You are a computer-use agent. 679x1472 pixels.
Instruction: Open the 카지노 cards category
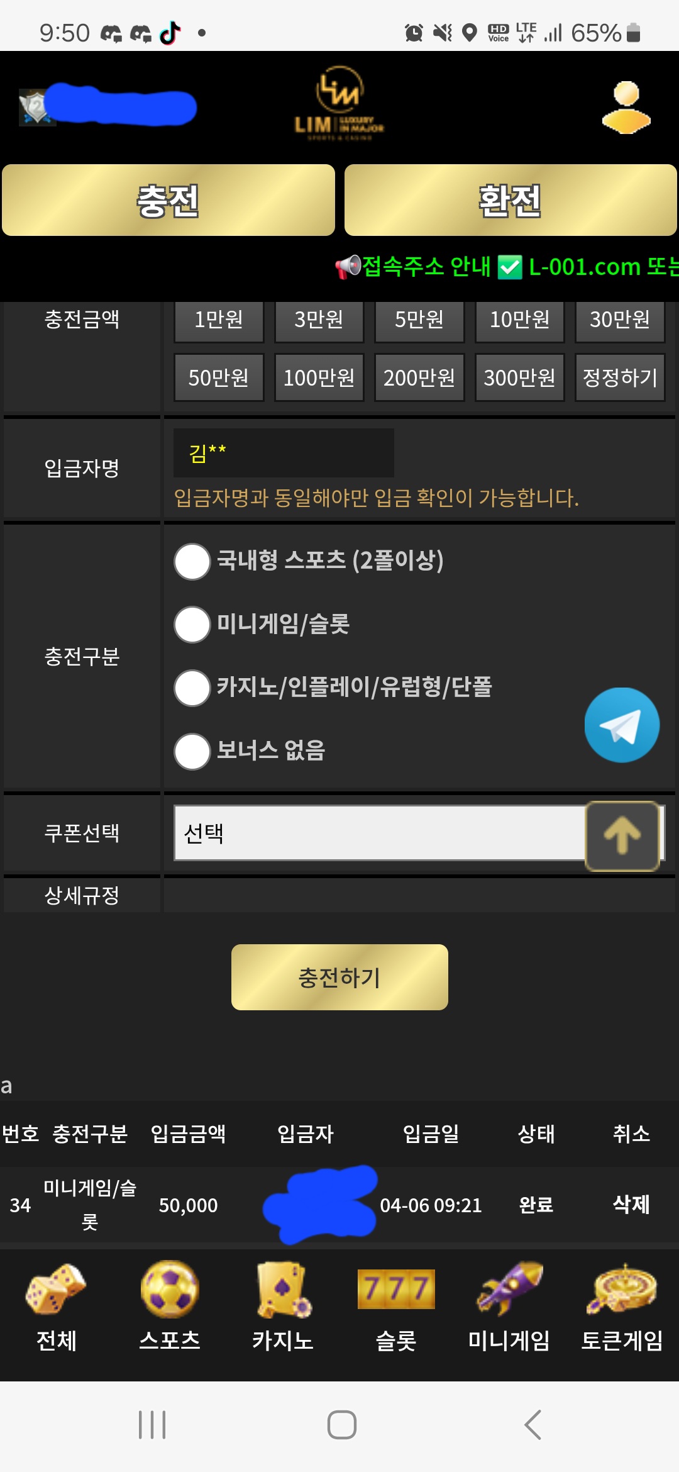[x=283, y=1307]
